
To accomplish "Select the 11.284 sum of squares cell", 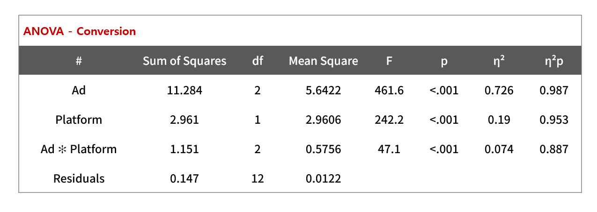I will click(184, 90).
